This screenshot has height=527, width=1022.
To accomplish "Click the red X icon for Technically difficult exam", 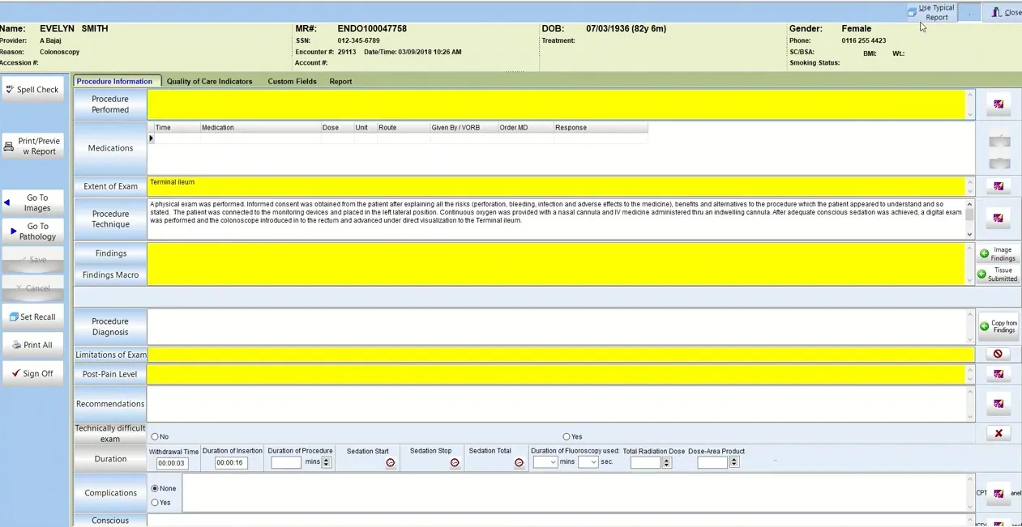I will click(998, 433).
